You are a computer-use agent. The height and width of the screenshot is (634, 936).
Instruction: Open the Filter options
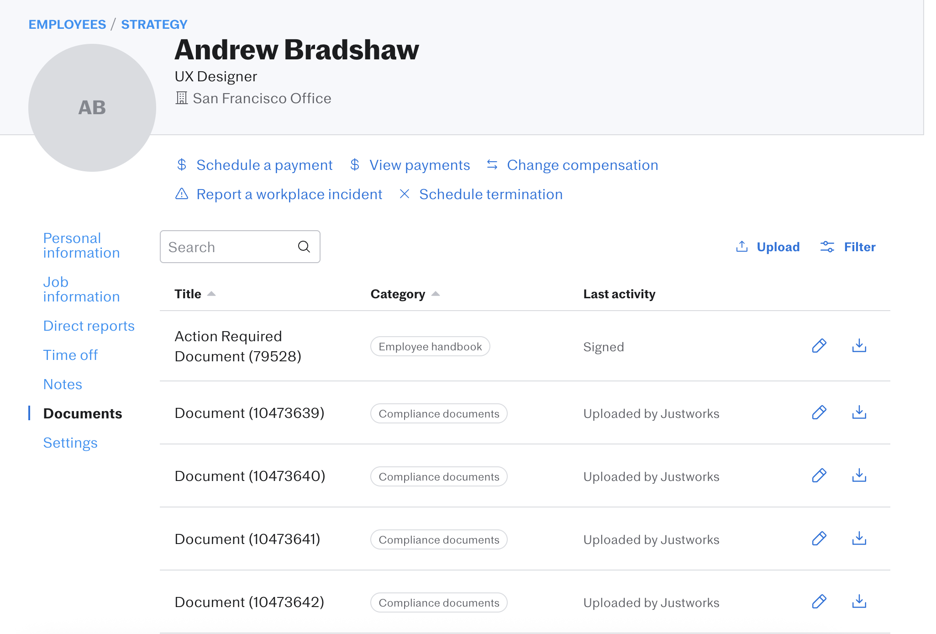click(848, 247)
